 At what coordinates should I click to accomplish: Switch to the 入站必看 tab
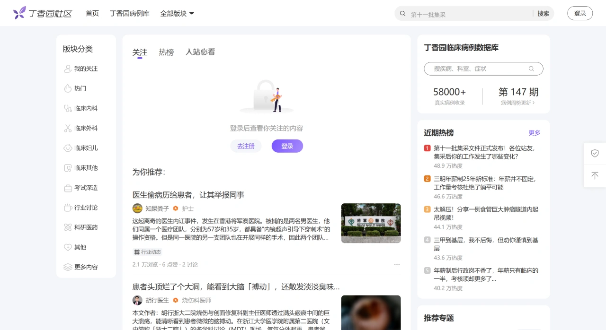200,52
